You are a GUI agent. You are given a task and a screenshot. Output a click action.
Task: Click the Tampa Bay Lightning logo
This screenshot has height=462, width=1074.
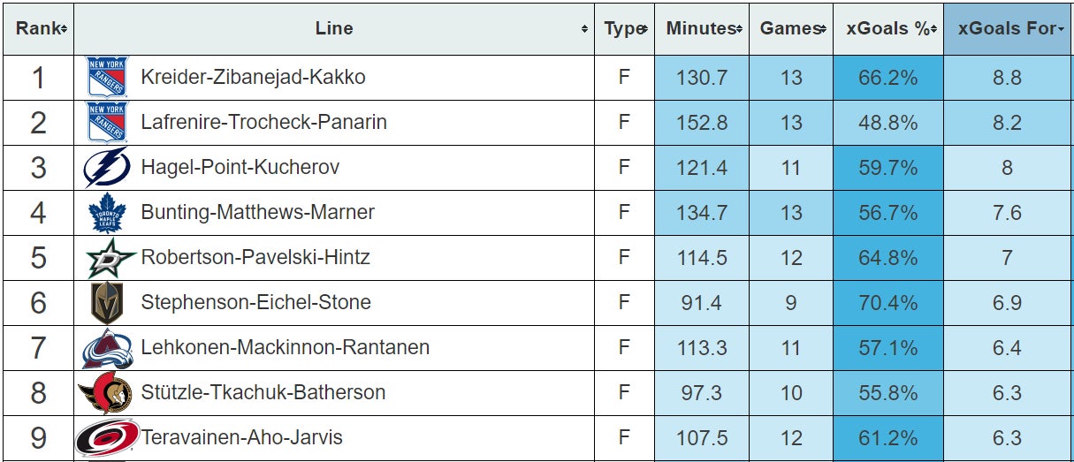pyautogui.click(x=107, y=168)
